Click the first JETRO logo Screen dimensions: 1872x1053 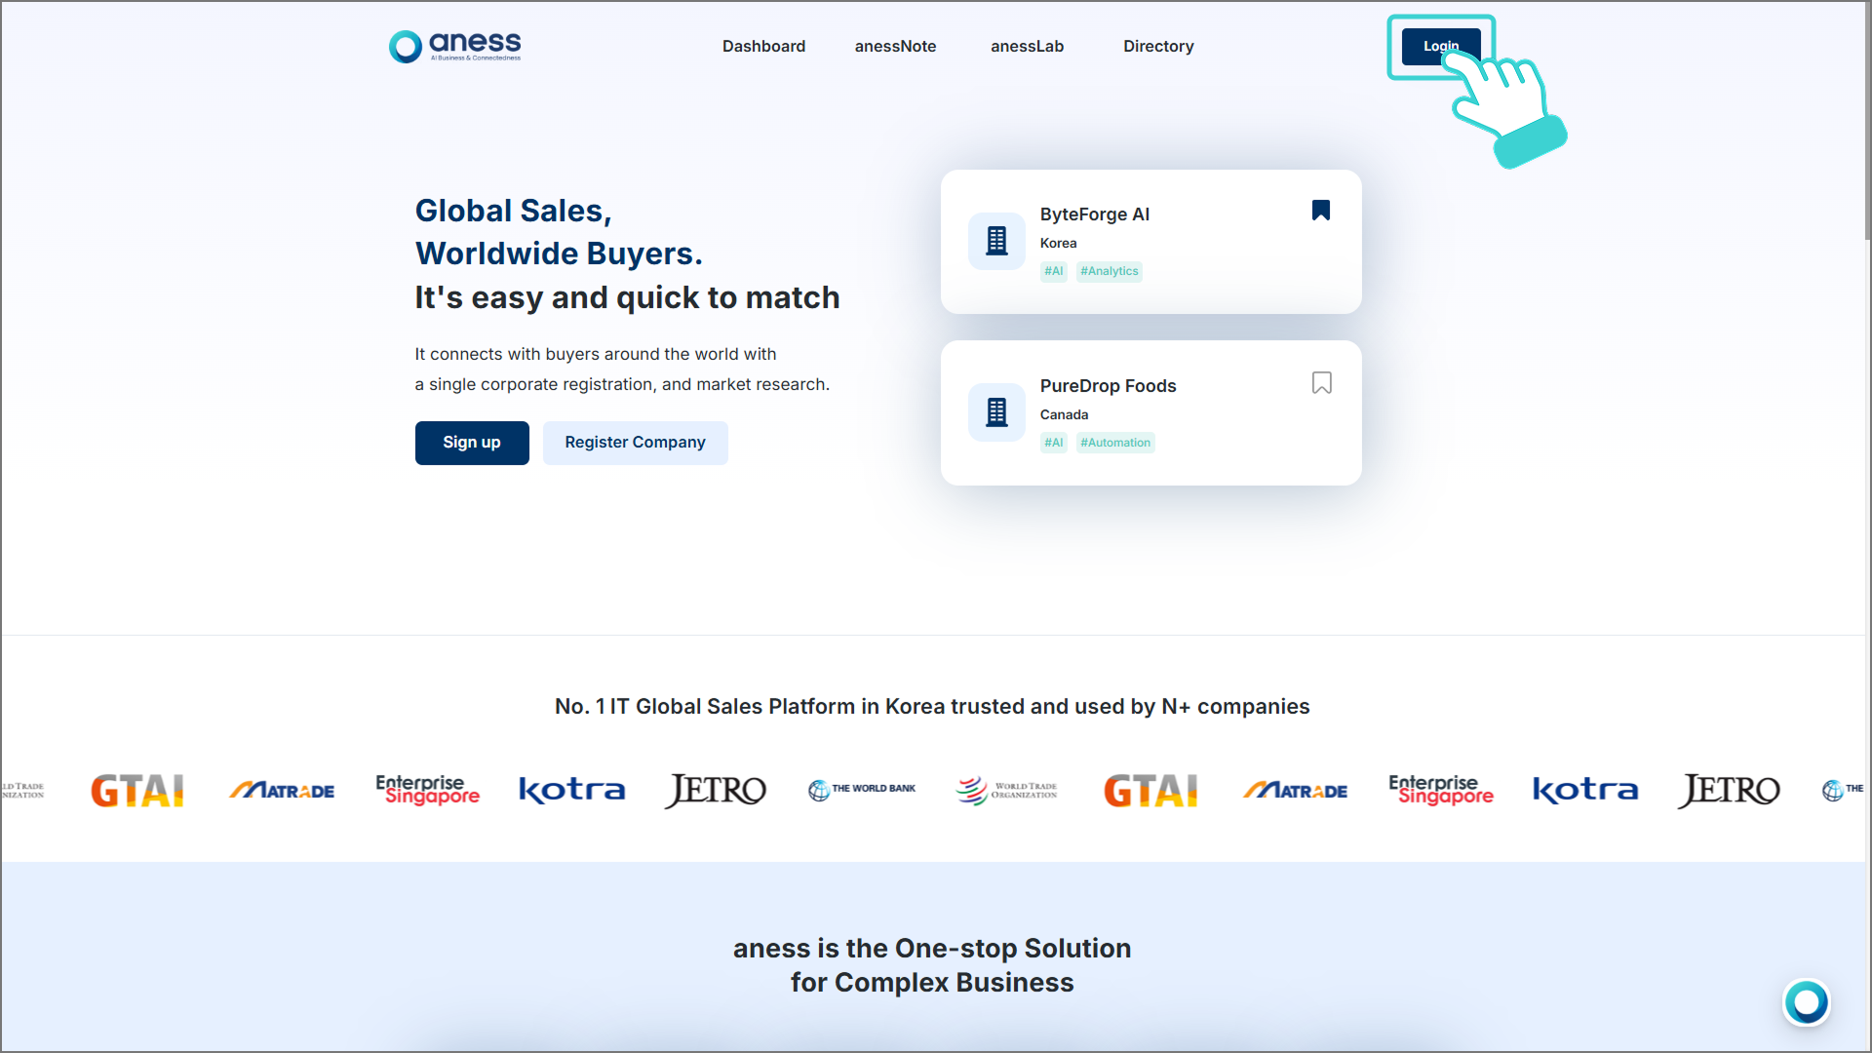[x=716, y=790]
